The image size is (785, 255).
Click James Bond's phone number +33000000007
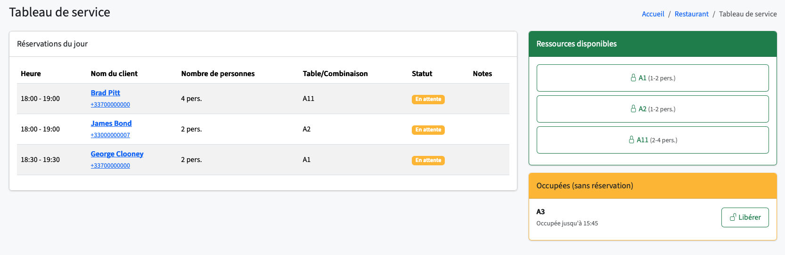[x=110, y=135]
